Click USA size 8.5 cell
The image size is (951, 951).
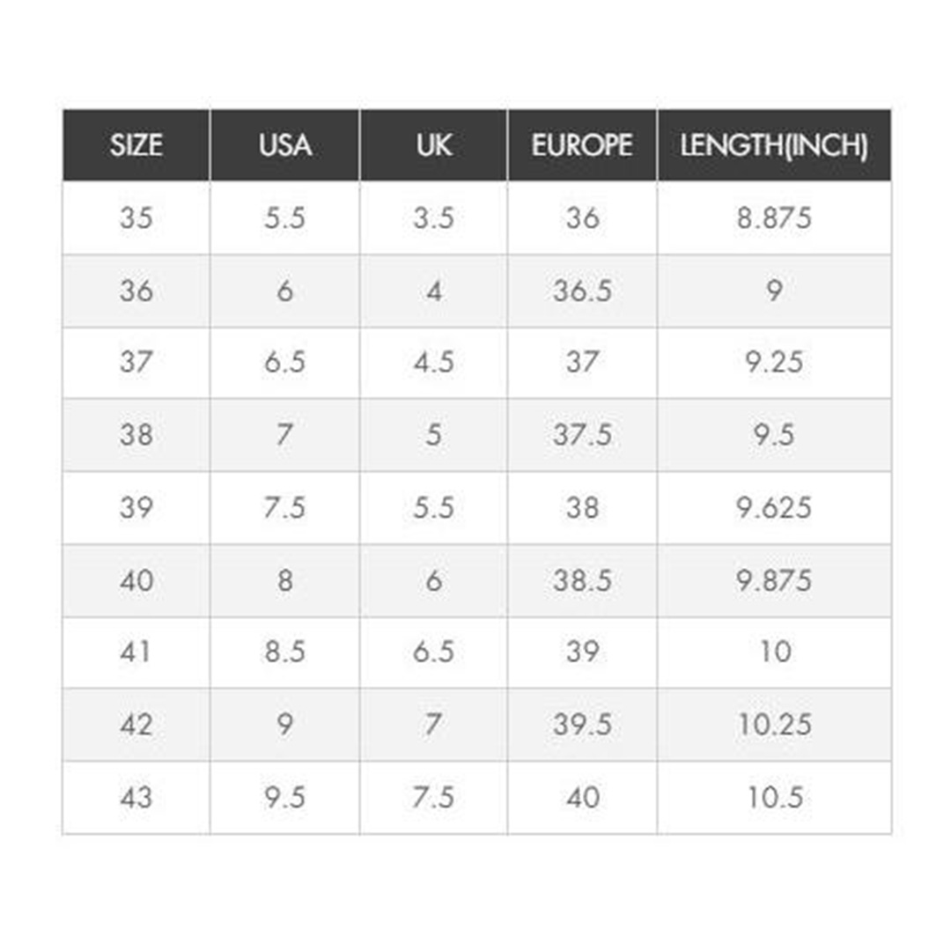[285, 652]
